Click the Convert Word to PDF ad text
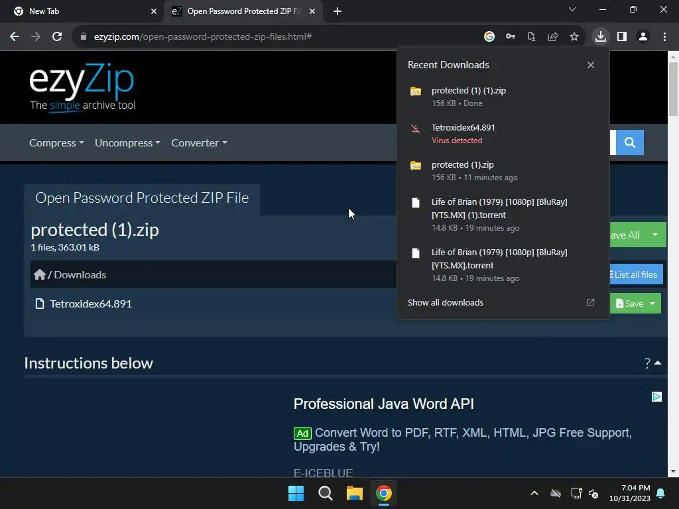The height and width of the screenshot is (509, 679). [462, 439]
